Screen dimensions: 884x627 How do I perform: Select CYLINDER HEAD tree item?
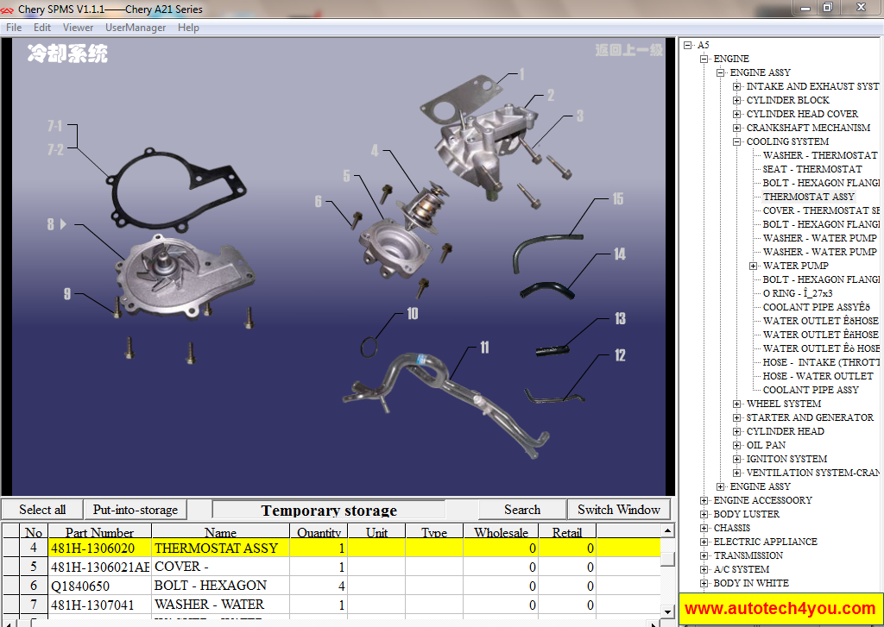(x=785, y=431)
